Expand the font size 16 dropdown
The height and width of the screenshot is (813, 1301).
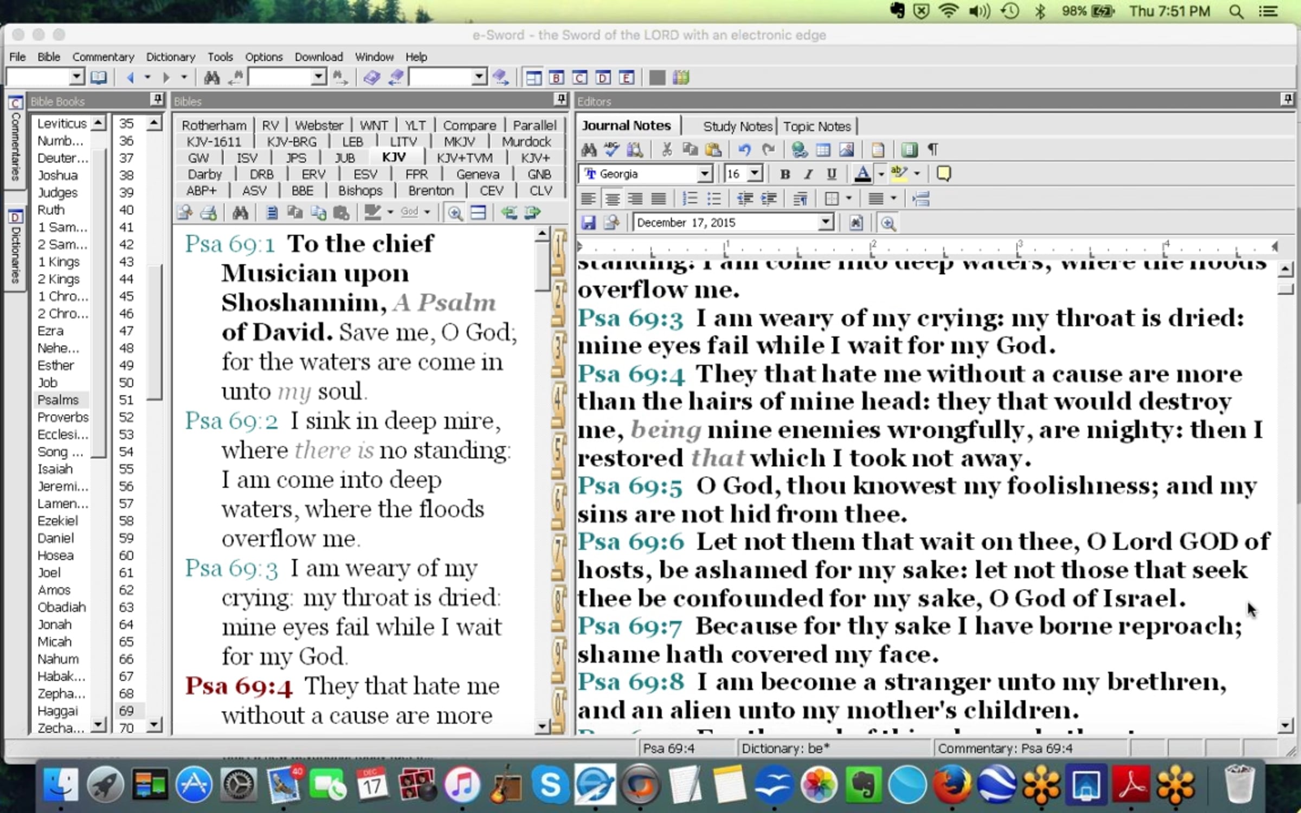point(755,174)
